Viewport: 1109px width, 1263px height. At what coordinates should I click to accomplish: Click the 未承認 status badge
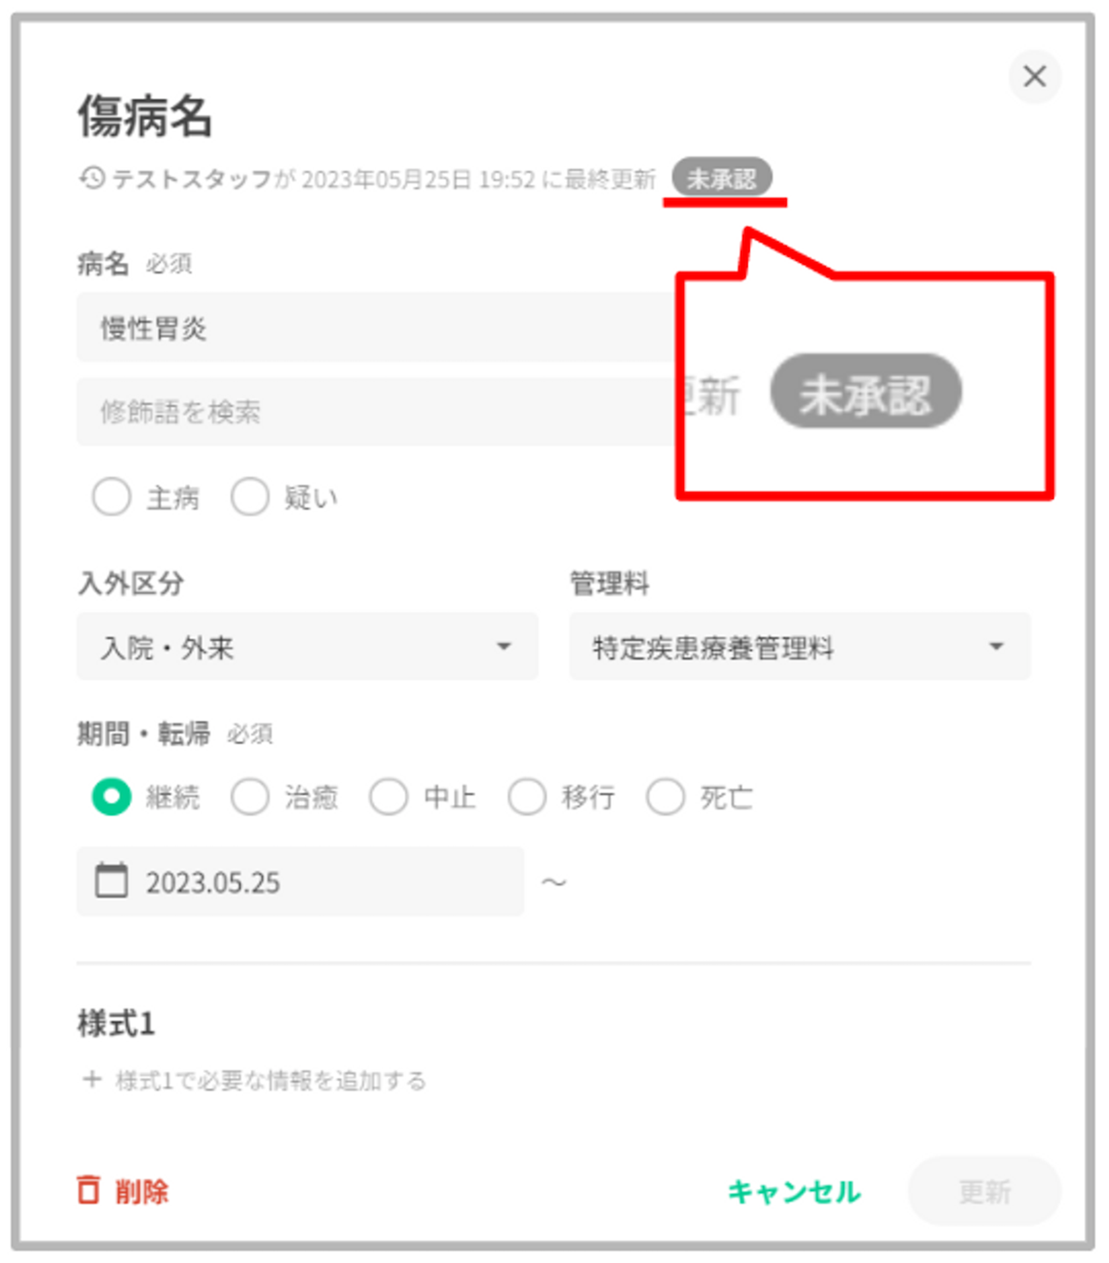pyautogui.click(x=721, y=179)
